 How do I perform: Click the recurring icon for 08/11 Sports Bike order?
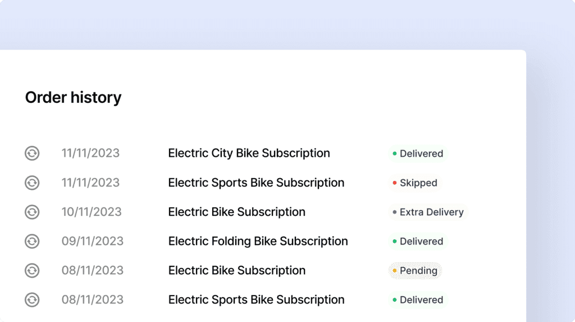[32, 300]
